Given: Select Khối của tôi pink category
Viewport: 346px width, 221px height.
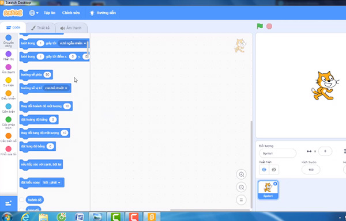Looking at the screenshot, I should (9, 151).
